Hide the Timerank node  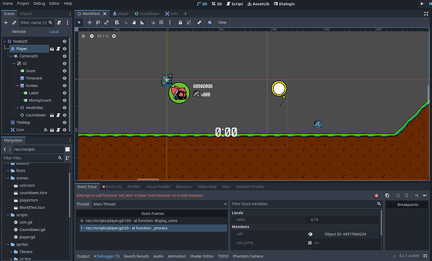coord(64,78)
